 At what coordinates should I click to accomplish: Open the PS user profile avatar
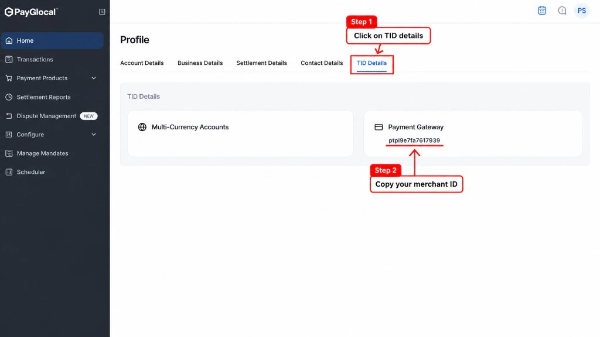point(582,11)
